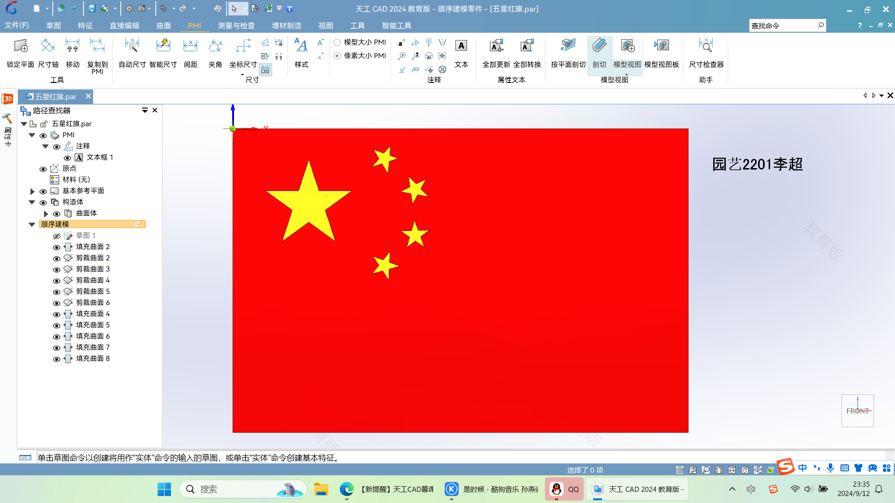
Task: Toggle visibility eye of 原点
Action: (x=43, y=169)
